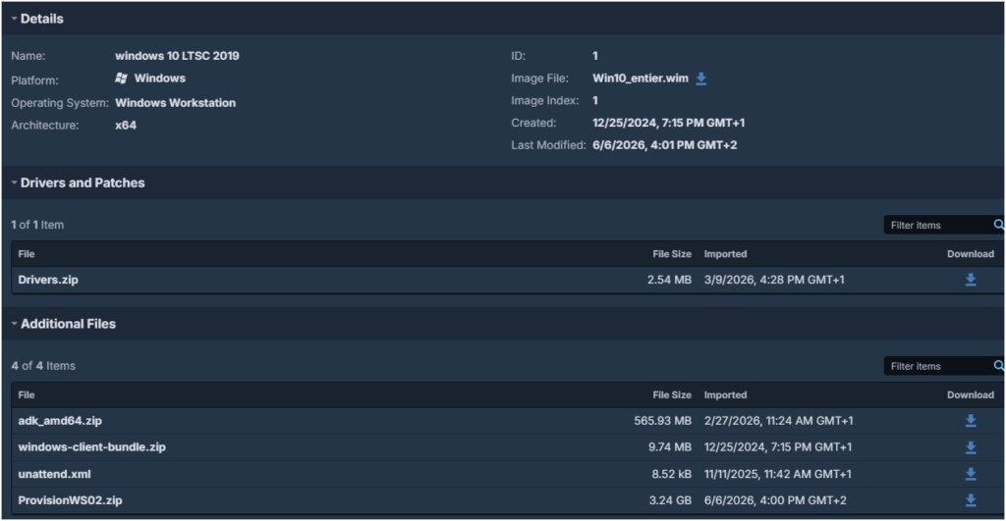
Task: Collapse the Drivers and Patches section
Action: [14, 182]
